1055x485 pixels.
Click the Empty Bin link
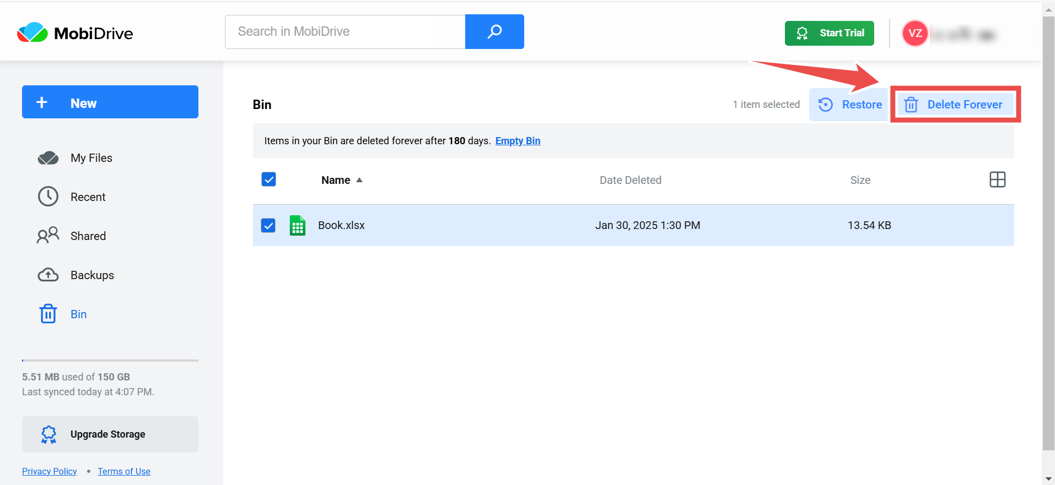[x=518, y=141]
